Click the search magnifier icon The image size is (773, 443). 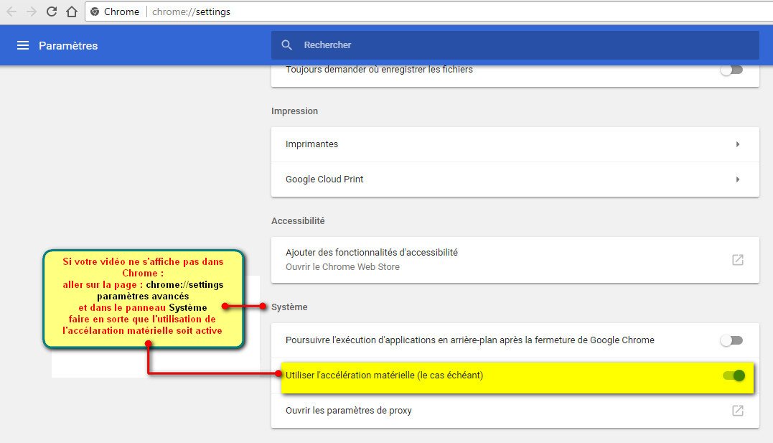(x=286, y=45)
